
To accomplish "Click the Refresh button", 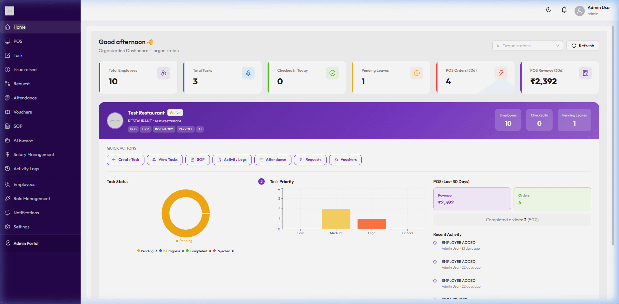I will pyautogui.click(x=583, y=46).
